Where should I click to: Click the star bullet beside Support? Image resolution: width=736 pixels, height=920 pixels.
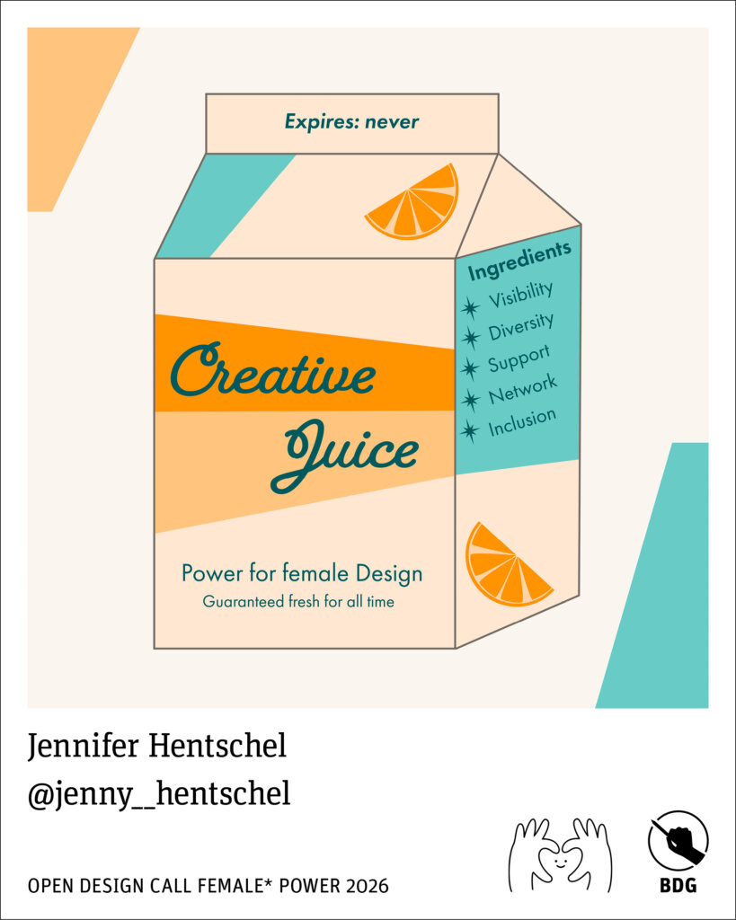pyautogui.click(x=469, y=368)
